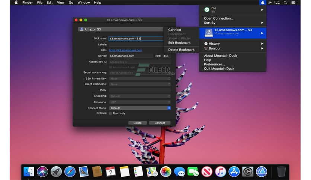Launch Safari compass icon in Dock
311x180 pixels.
tap(70, 171)
